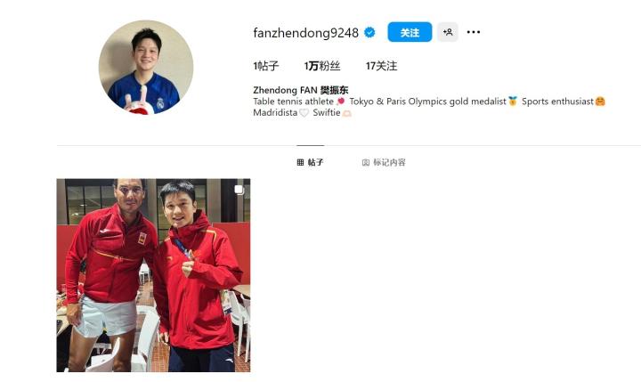Switch to the 标记内容 tab label

[389, 162]
